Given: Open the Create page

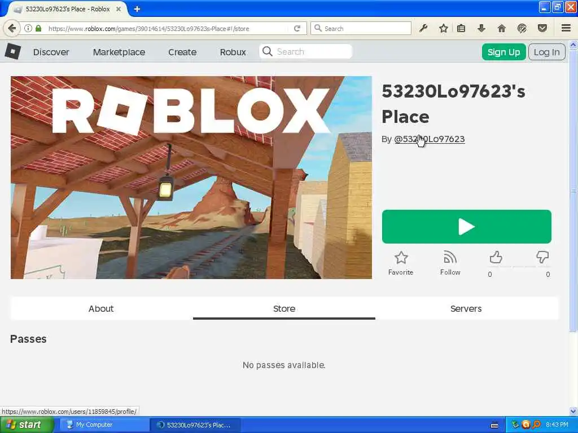Looking at the screenshot, I should (182, 52).
